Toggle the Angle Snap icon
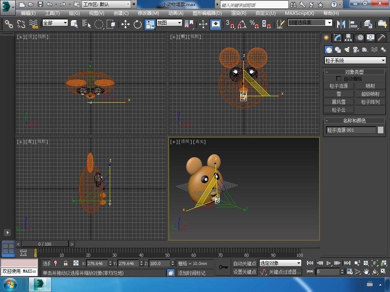The image size is (390, 292). point(242,24)
